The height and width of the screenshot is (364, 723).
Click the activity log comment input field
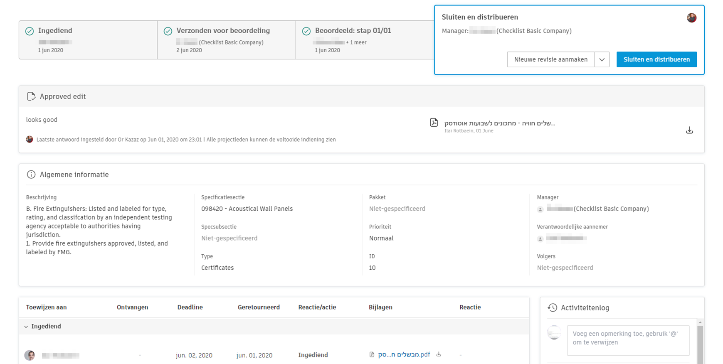point(628,340)
